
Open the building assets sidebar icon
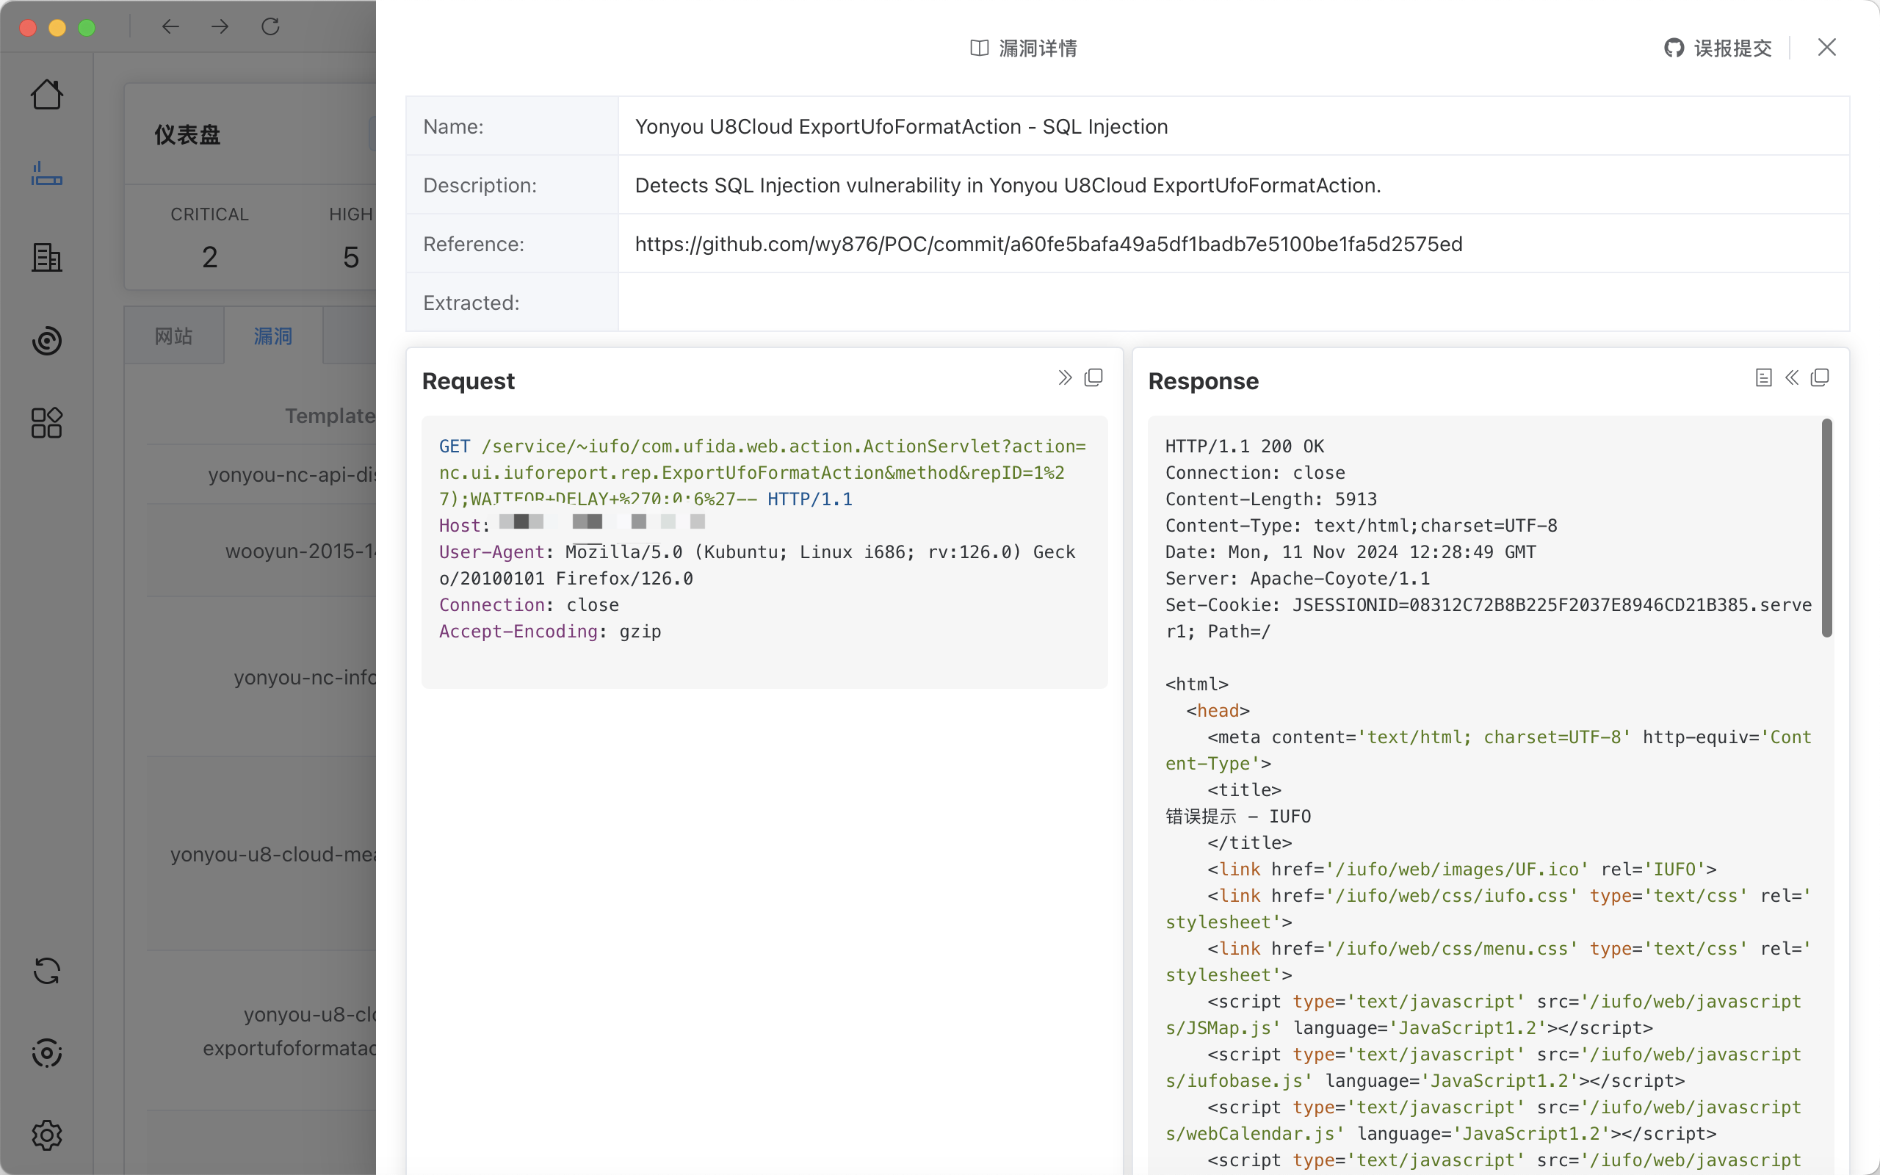(46, 257)
